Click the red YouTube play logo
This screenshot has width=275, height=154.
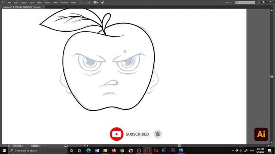click(x=116, y=134)
